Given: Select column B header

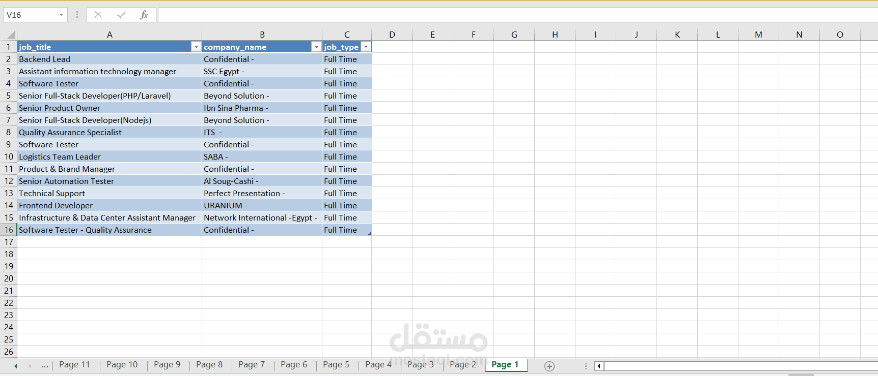Looking at the screenshot, I should (x=262, y=35).
